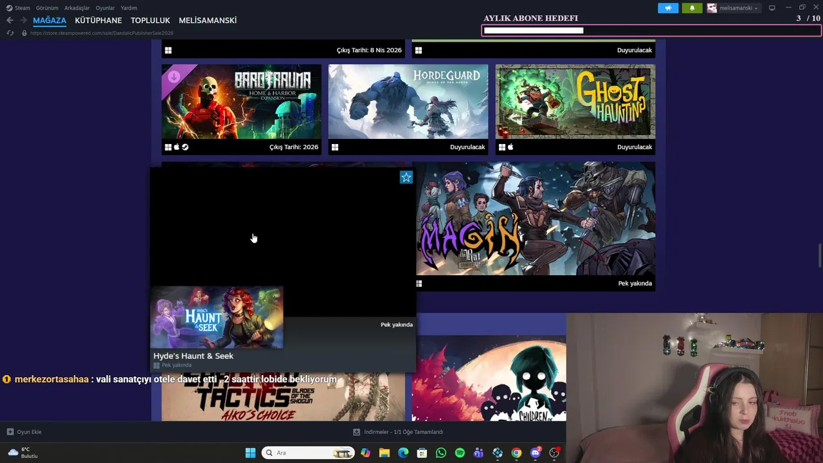Open WhatsApp from the taskbar
Viewport: 823px width, 463px height.
[x=440, y=453]
